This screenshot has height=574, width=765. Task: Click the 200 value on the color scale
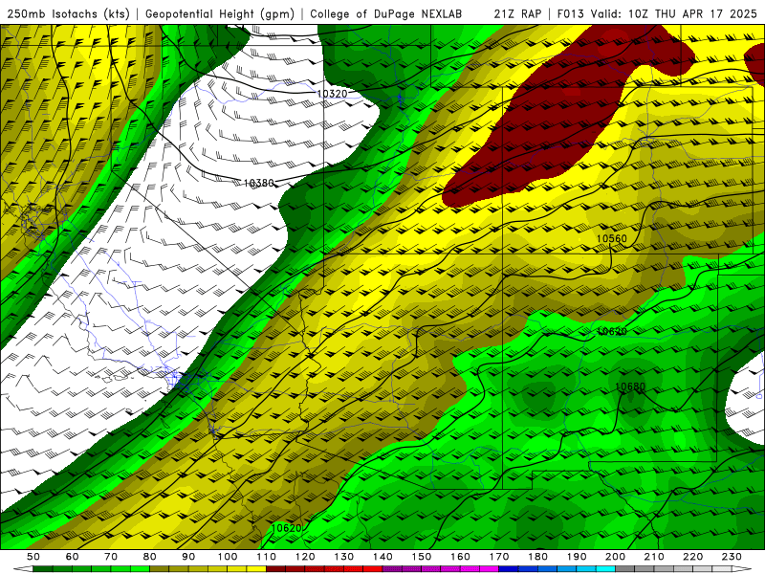tap(615, 557)
